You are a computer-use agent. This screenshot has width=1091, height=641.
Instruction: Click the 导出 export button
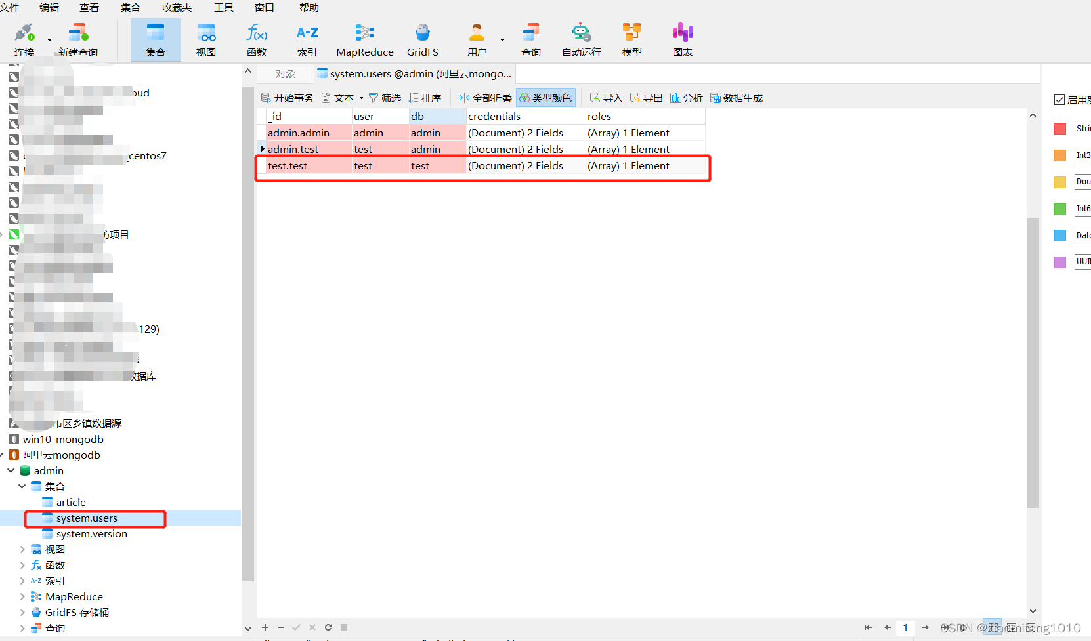coord(646,97)
